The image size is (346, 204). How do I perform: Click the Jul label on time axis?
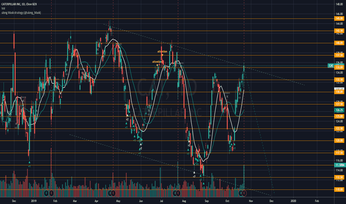[x=161, y=201]
